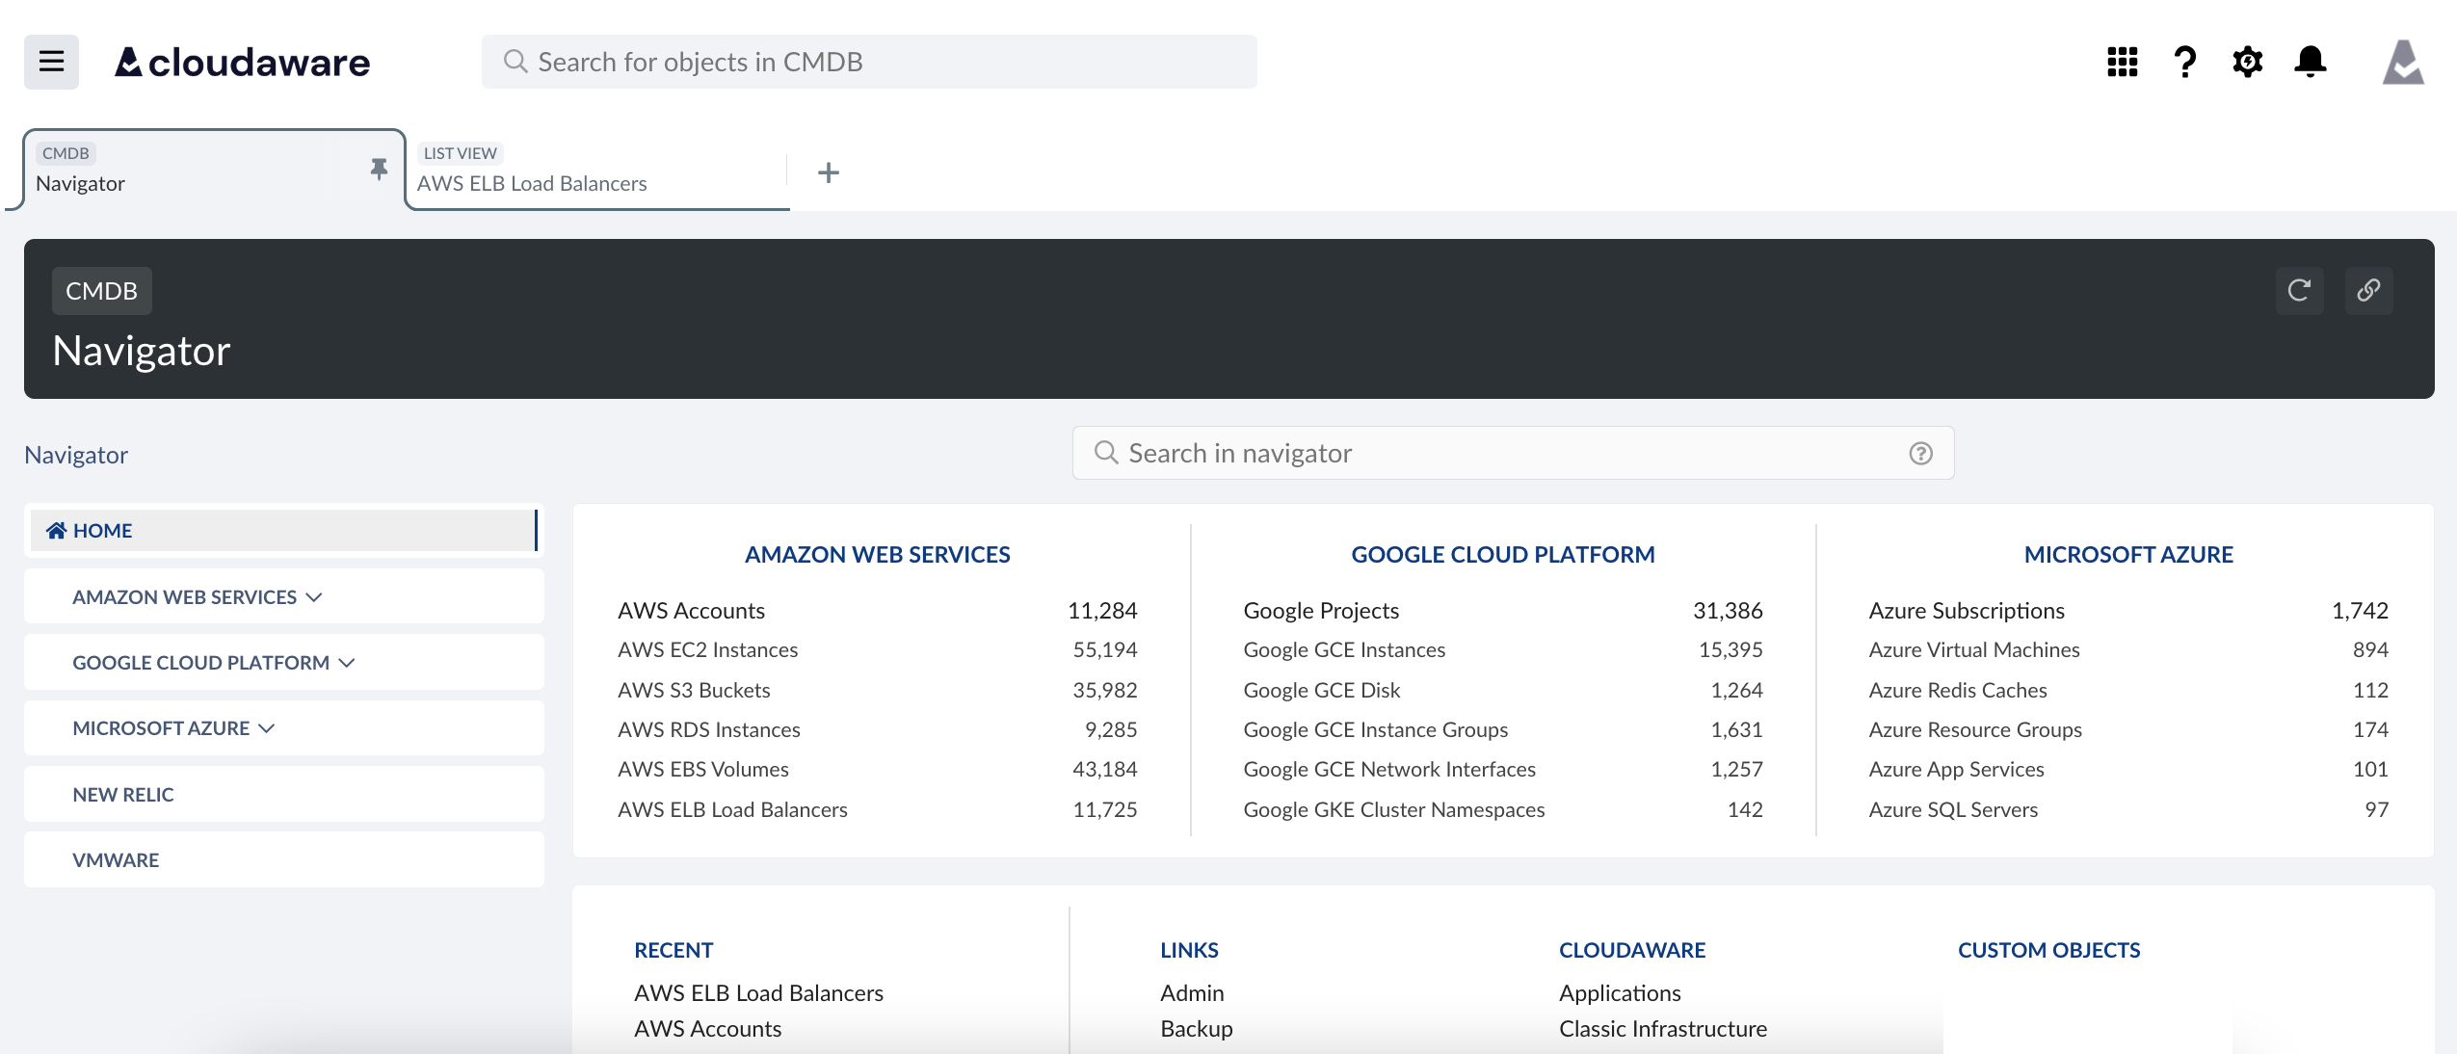Open Google GCE Instance Groups

pyautogui.click(x=1375, y=729)
